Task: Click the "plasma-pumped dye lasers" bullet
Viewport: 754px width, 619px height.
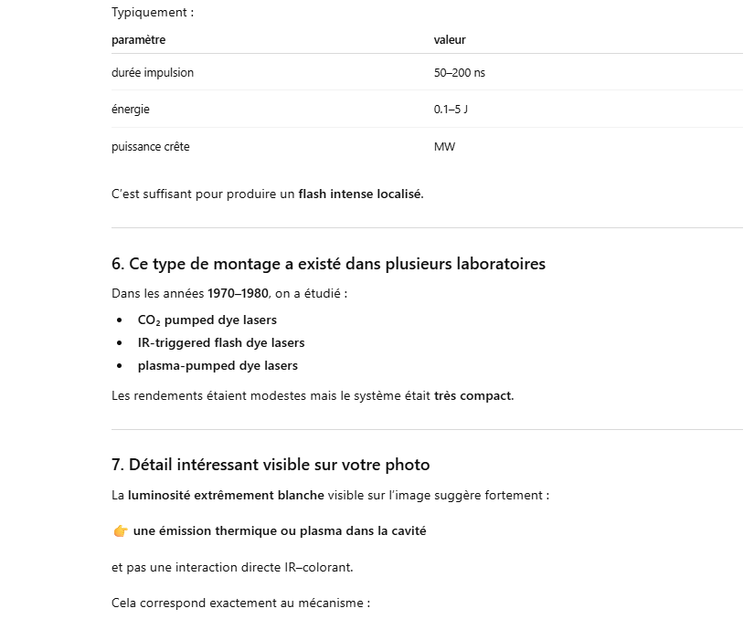Action: coord(218,366)
